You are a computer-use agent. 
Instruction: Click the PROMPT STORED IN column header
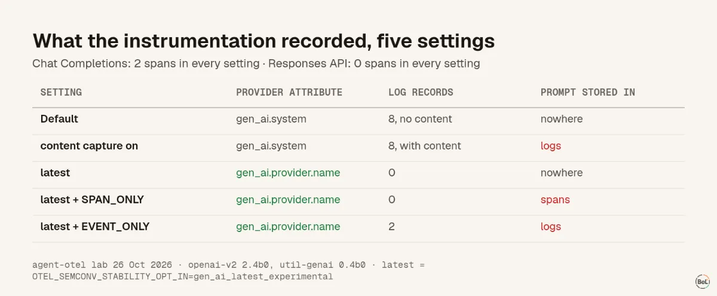[x=588, y=92]
